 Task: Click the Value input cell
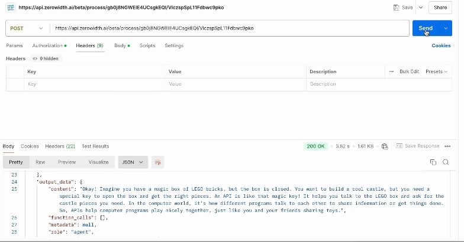(x=236, y=84)
